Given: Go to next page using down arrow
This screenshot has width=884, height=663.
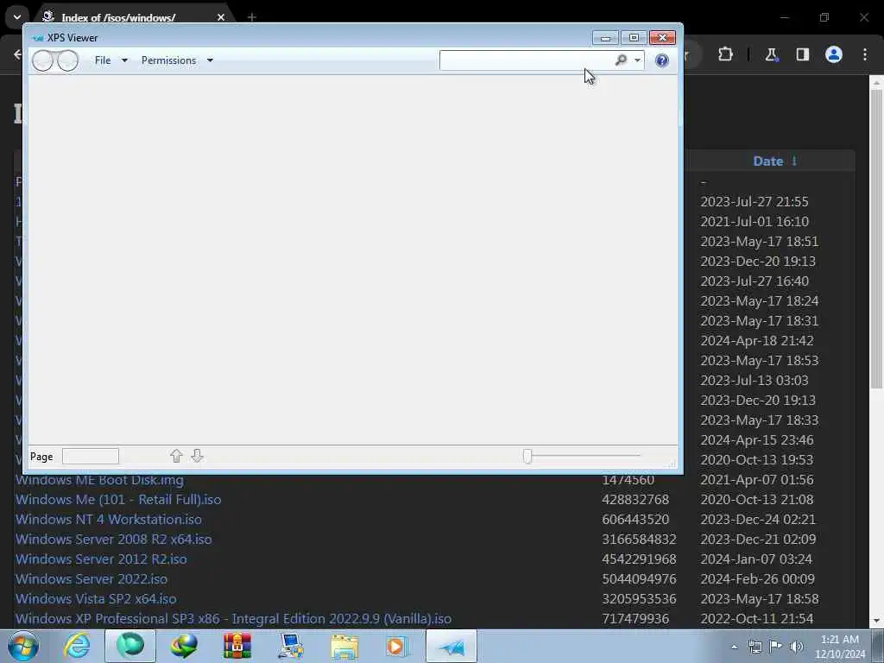Looking at the screenshot, I should pos(197,456).
